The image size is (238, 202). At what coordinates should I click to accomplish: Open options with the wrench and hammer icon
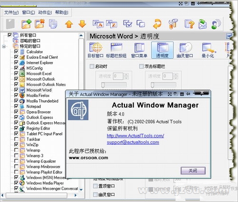[173, 24]
